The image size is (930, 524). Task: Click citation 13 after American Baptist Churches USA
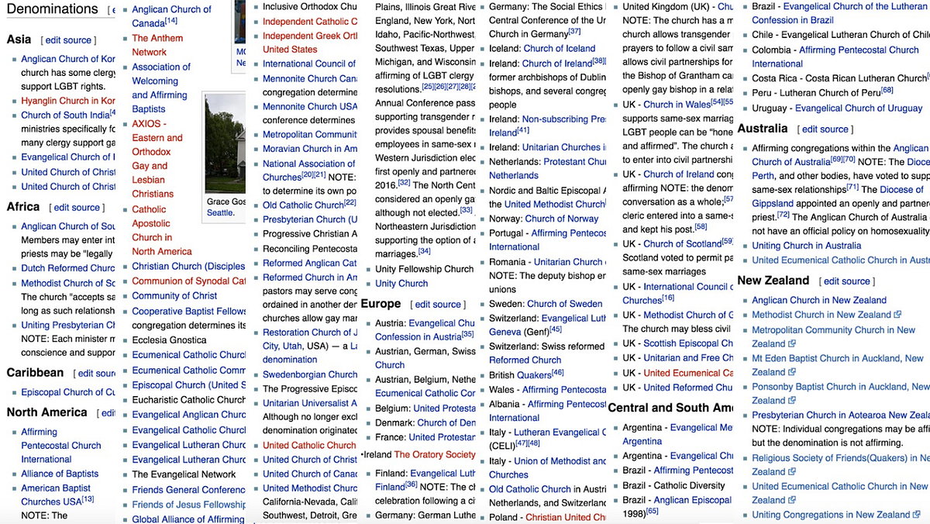(88, 498)
